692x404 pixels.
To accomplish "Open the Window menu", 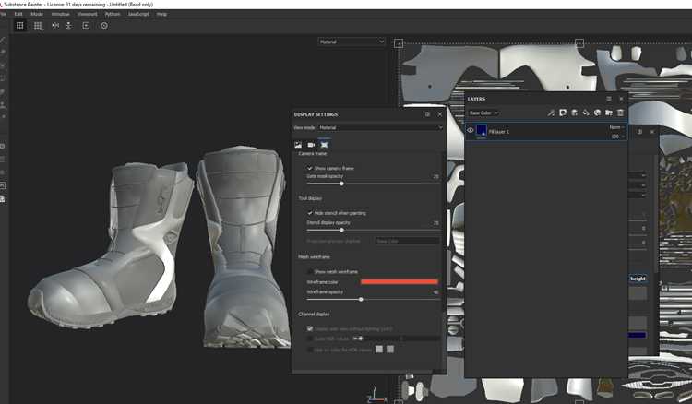I will (61, 14).
